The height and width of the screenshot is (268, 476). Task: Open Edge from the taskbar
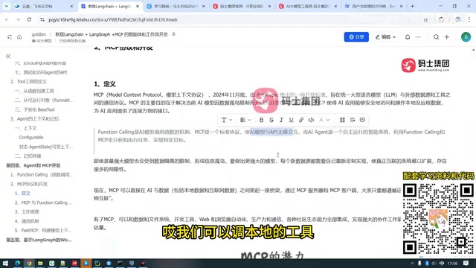[x=17, y=264]
